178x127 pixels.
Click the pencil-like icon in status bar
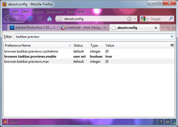[161, 122]
